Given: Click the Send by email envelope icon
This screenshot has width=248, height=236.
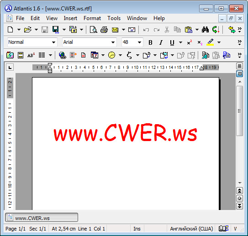Looking at the screenshot, I should click(x=115, y=30).
